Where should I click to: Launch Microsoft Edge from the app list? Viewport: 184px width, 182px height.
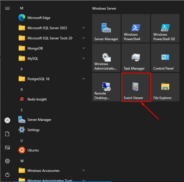pos(52,18)
